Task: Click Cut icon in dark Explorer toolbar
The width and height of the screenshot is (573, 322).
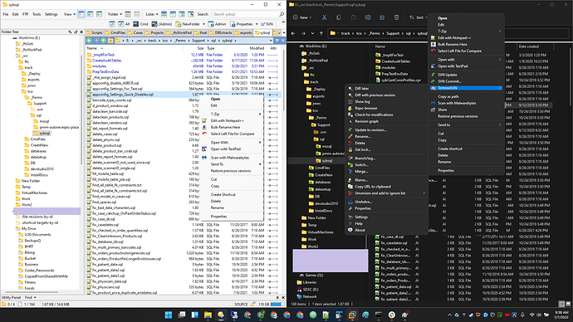Action: tap(324, 17)
